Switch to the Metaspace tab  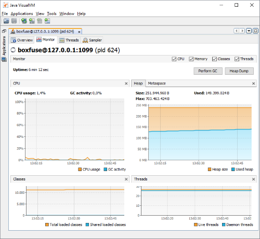(157, 83)
